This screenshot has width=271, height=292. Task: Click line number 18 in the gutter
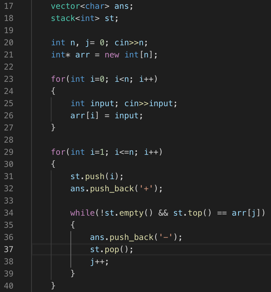coord(8,18)
